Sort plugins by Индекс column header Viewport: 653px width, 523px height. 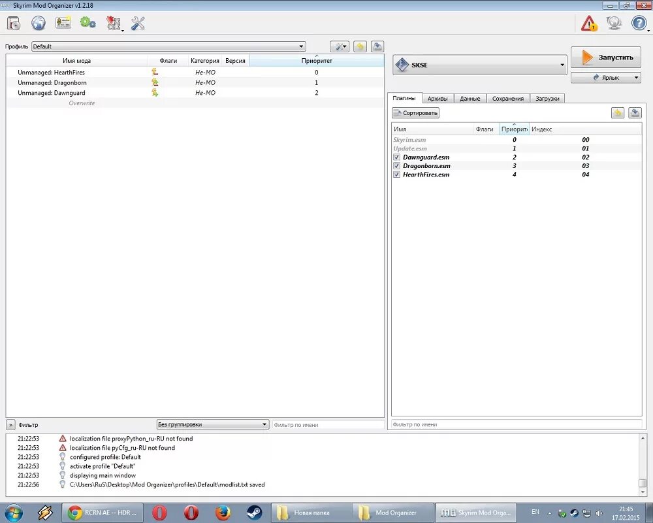coord(585,129)
